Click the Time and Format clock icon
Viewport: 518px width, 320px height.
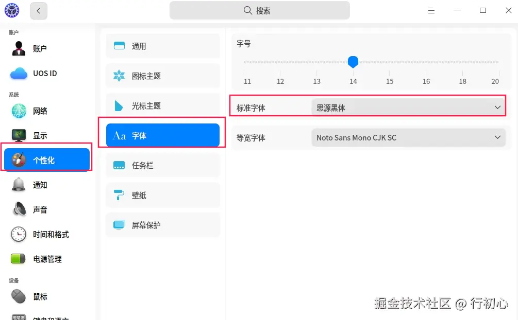pos(19,234)
